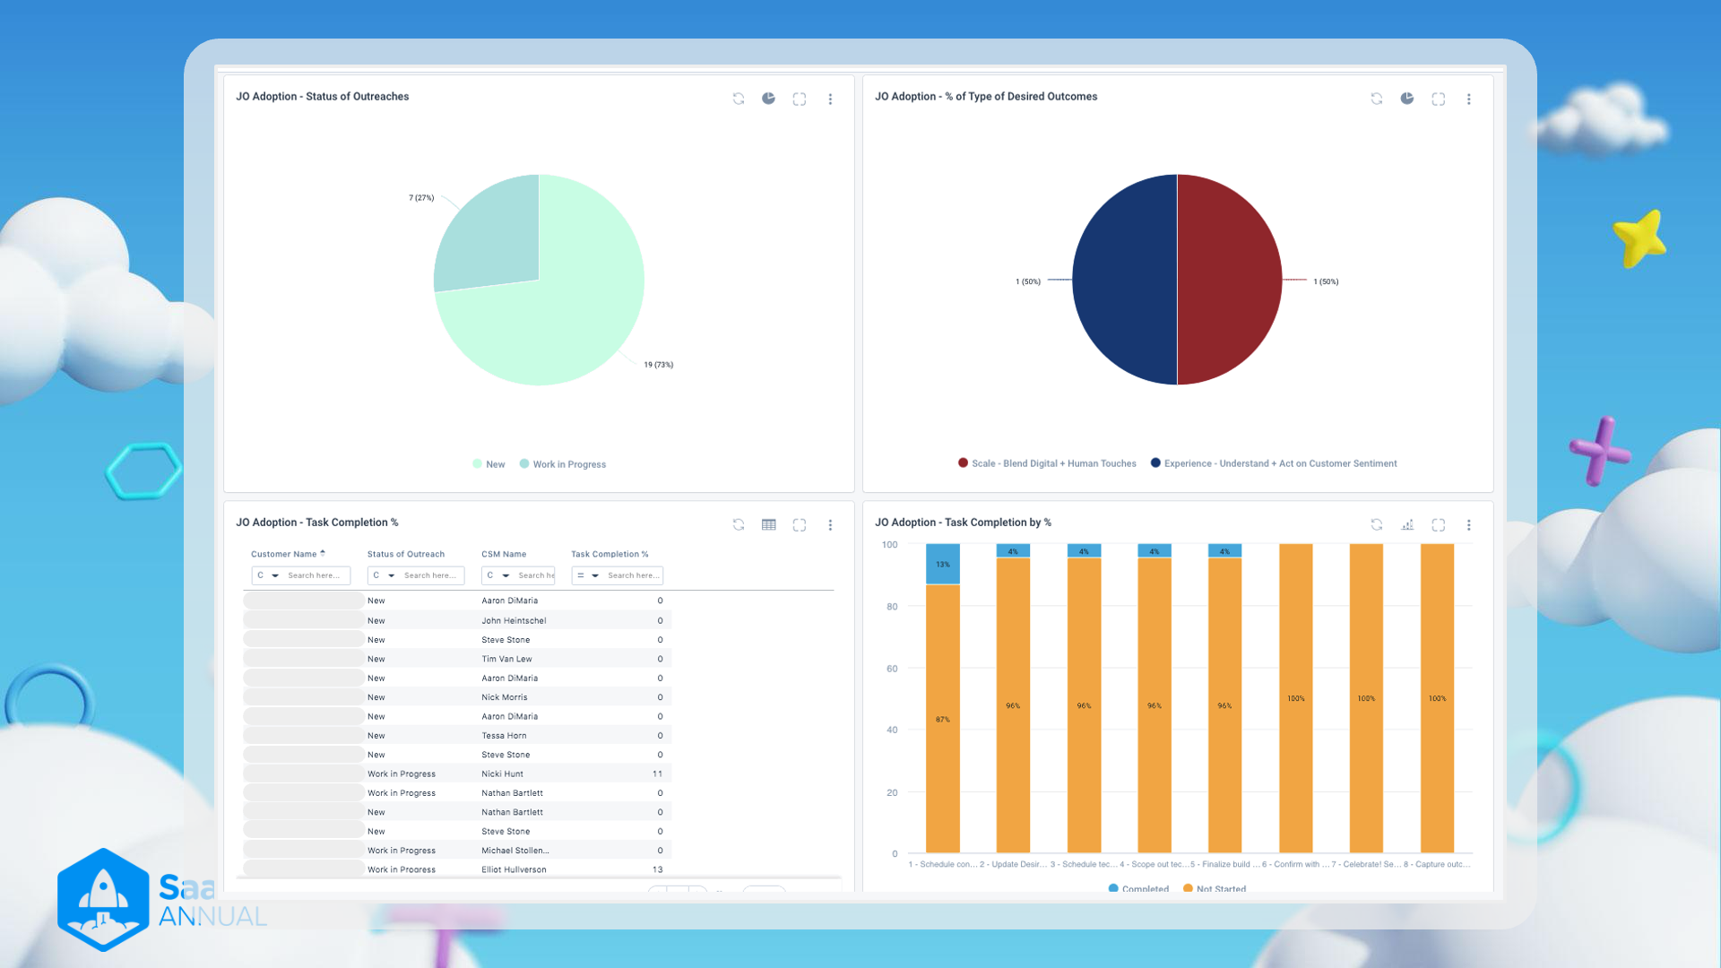Open Status of Outreach filter operator dropdown
This screenshot has height=968, width=1721.
384,575
